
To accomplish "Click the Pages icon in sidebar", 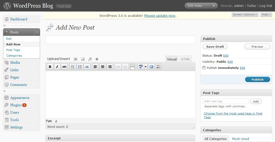I will coord(6,77).
